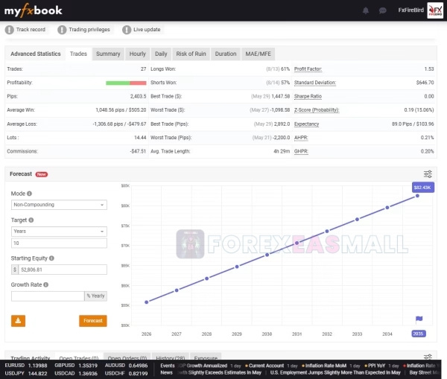
Task: Open the Non-Compounding mode dropdown
Action: 58,205
